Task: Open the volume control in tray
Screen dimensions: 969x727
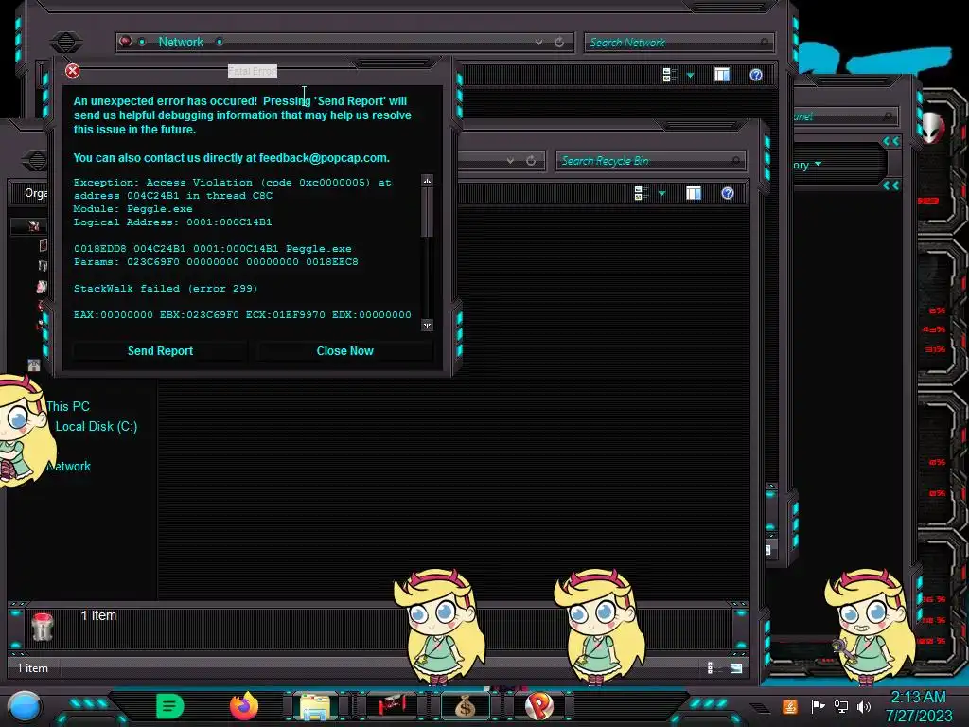Action: 864,706
